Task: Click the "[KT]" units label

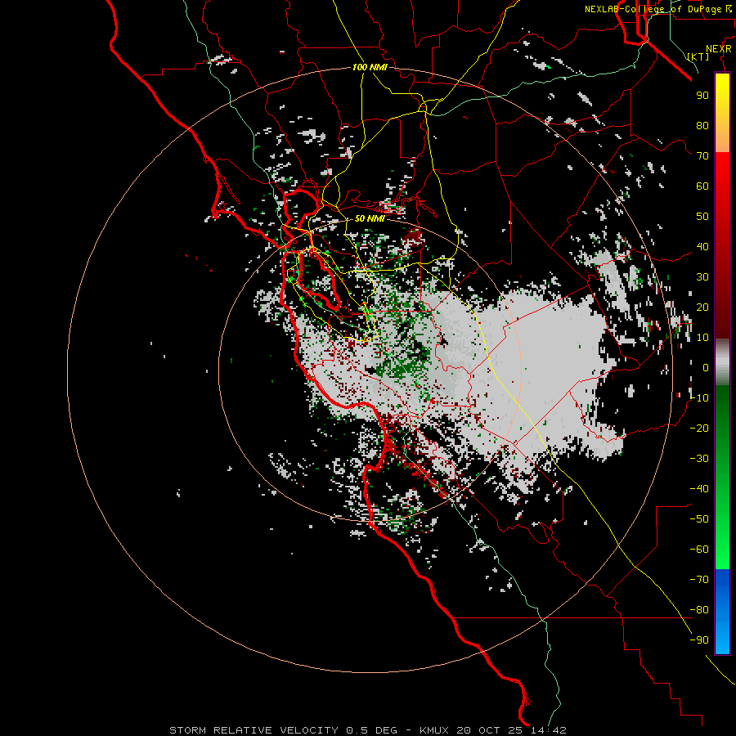Action: tap(698, 56)
